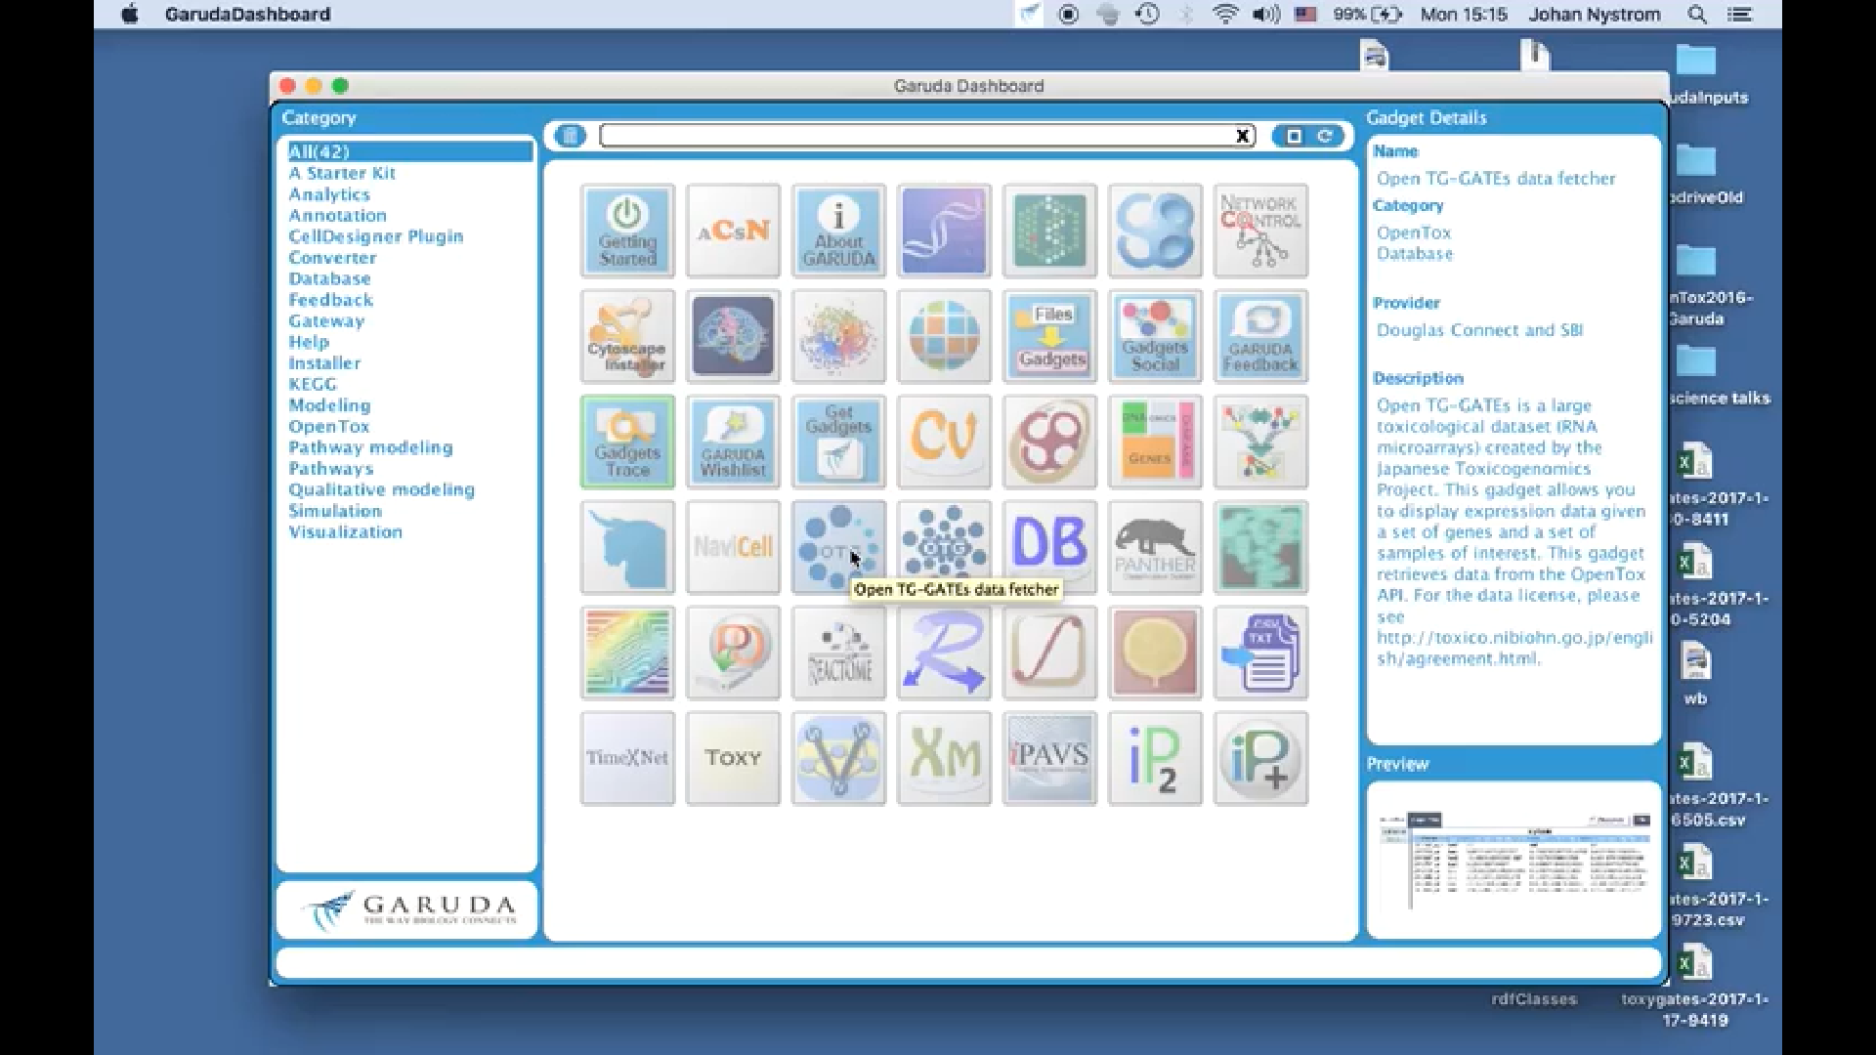The image size is (1876, 1055).
Task: Click the Files Gadgets icon
Action: coord(1049,336)
